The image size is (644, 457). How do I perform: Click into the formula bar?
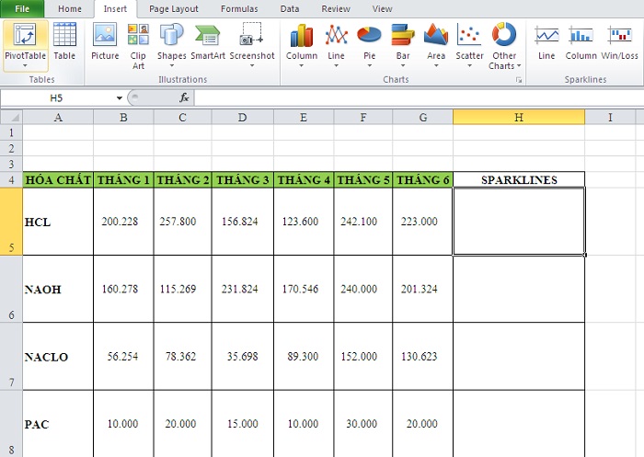419,97
